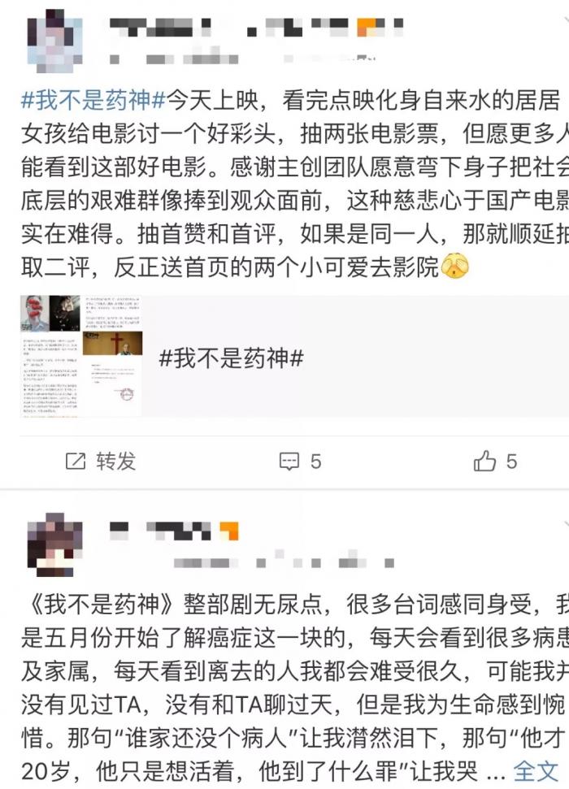Click the comment count 5
Viewport: 569px width, 789px height.
315,462
